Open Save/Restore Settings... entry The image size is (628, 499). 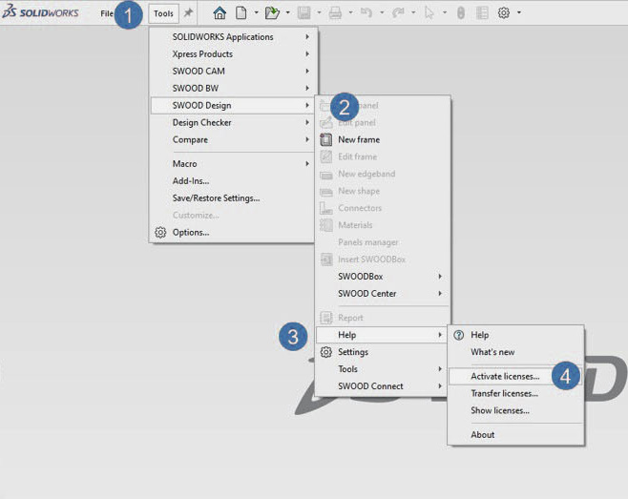[216, 198]
